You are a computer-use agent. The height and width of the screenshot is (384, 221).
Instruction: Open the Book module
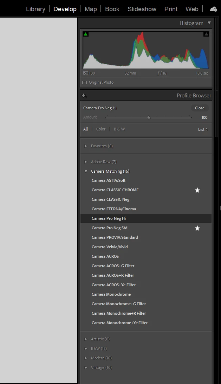[x=112, y=9]
